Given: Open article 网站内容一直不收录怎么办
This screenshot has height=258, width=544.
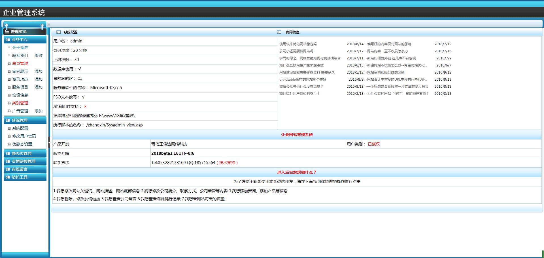Looking at the screenshot, I should click(387, 51).
